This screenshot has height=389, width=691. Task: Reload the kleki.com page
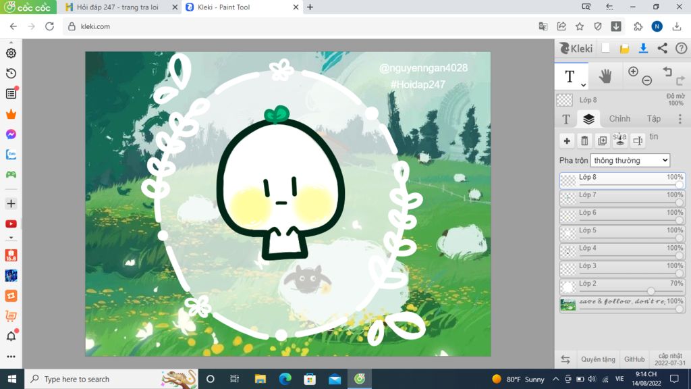coord(49,26)
